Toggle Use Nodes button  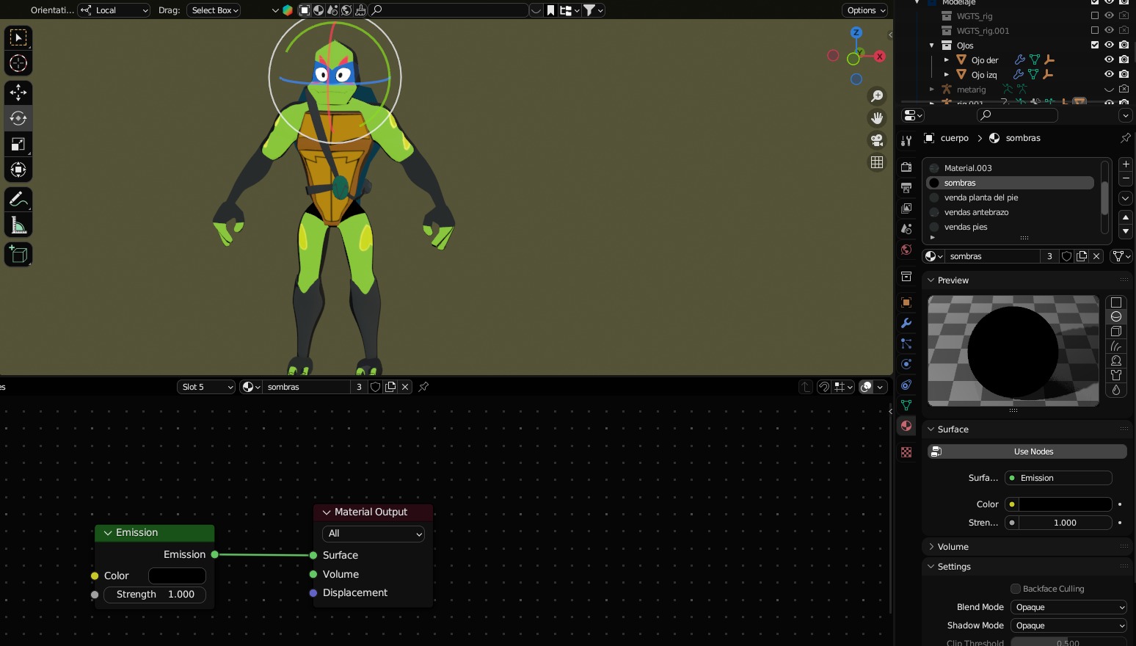[x=1027, y=451]
